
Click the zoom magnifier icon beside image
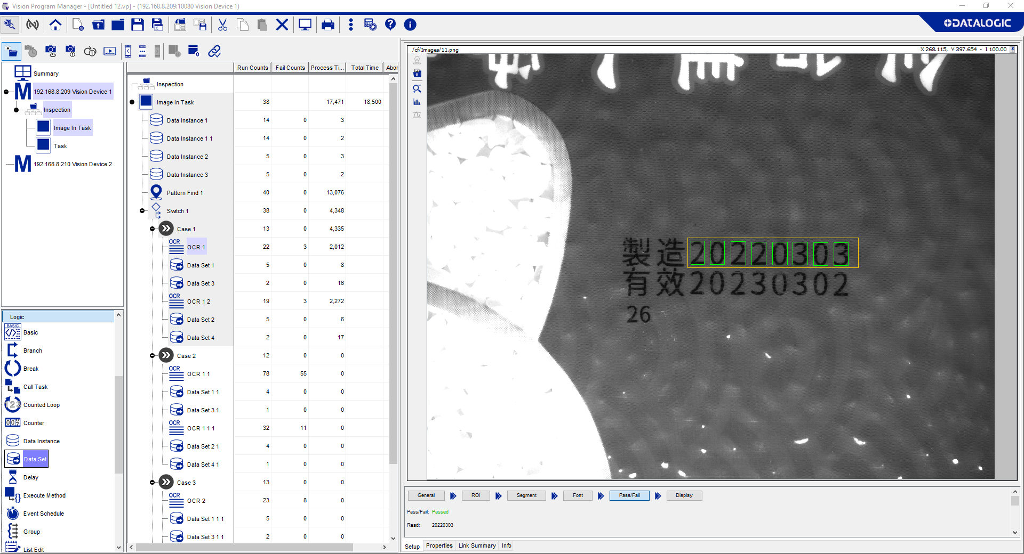point(417,88)
